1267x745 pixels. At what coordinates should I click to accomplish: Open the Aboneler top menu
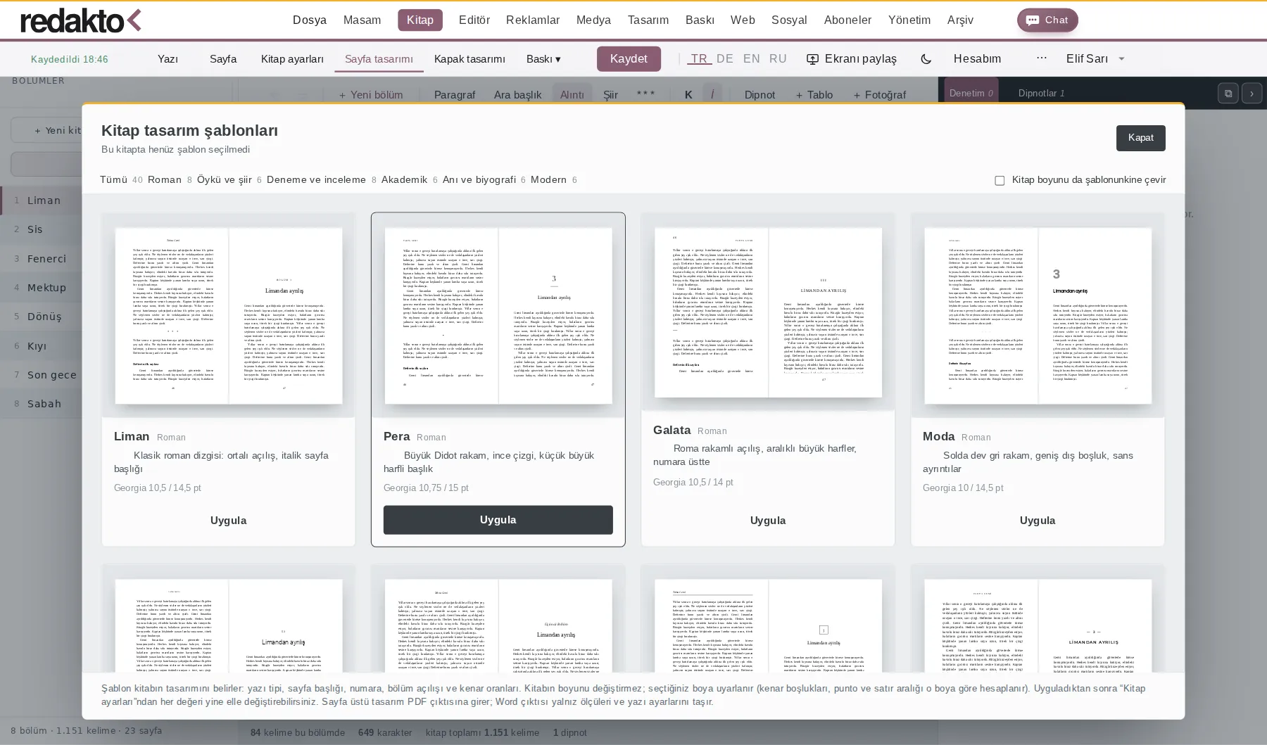[847, 20]
